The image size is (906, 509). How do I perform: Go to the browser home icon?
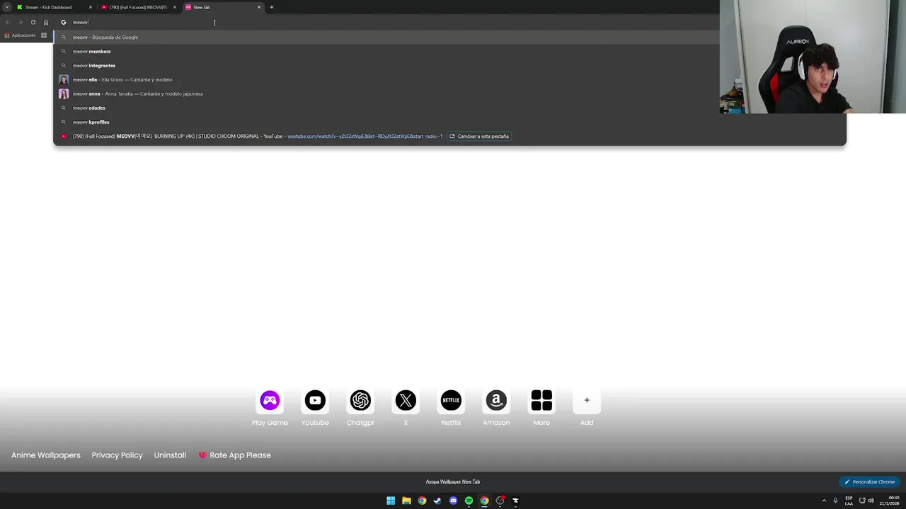tap(46, 22)
